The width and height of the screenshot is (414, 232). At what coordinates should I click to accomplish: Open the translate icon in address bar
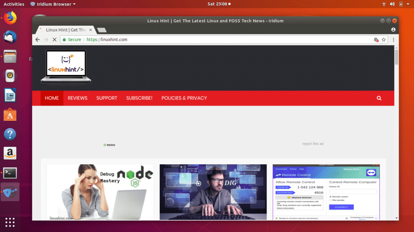pos(376,40)
